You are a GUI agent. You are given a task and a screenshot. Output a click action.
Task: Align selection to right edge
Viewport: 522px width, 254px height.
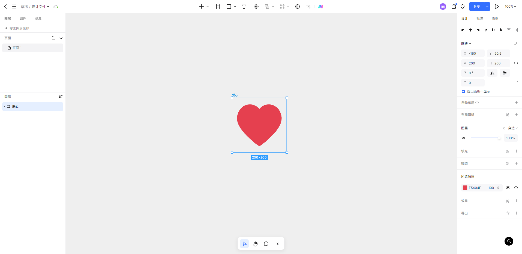point(478,30)
